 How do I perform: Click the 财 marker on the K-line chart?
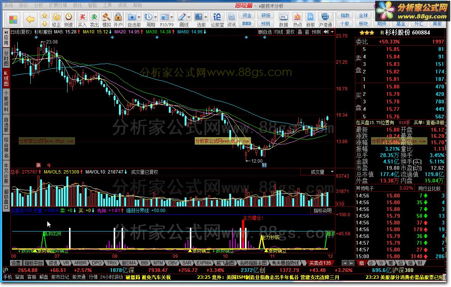click(x=264, y=165)
